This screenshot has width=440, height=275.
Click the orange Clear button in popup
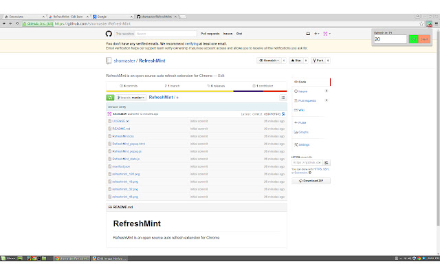[424, 39]
